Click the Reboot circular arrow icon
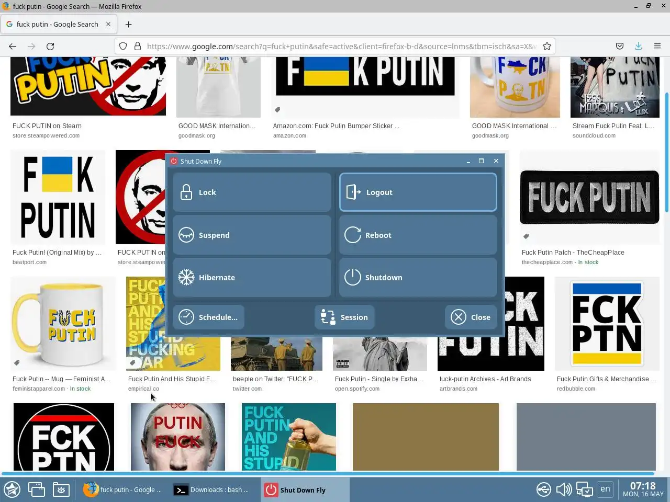670x502 pixels. [353, 235]
